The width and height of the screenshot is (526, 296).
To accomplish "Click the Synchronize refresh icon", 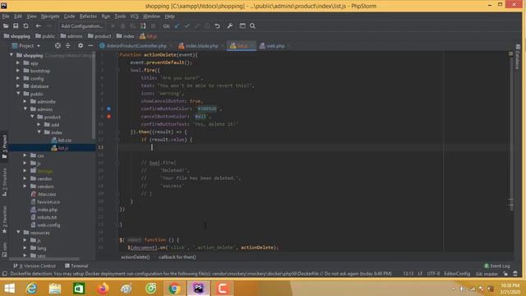I will pos(25,25).
